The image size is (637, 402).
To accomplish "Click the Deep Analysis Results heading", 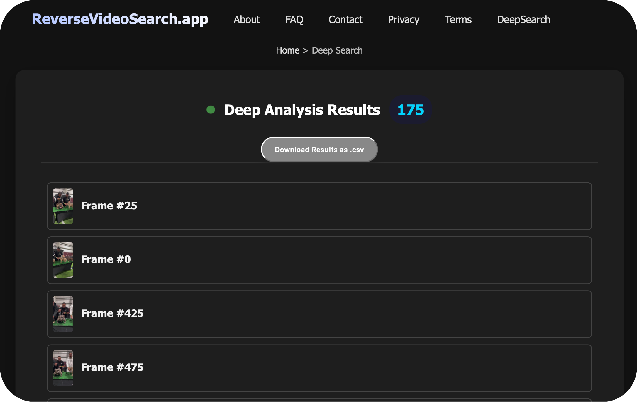I will (x=302, y=110).
